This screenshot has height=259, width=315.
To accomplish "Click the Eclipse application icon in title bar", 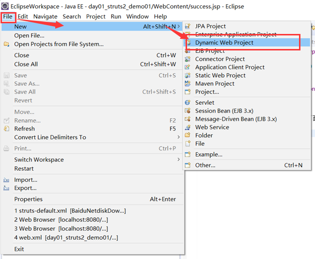I will pos(5,6).
